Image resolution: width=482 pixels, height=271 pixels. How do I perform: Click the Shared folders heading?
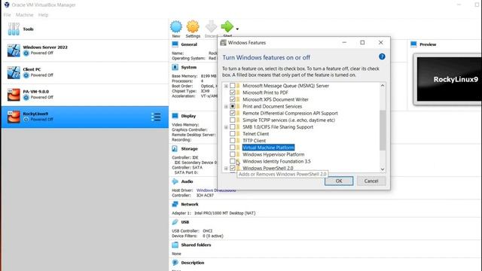[196, 245]
